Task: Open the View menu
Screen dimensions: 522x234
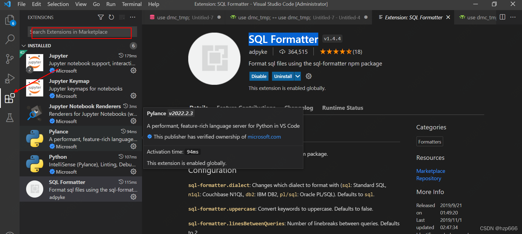Action: coord(81,4)
